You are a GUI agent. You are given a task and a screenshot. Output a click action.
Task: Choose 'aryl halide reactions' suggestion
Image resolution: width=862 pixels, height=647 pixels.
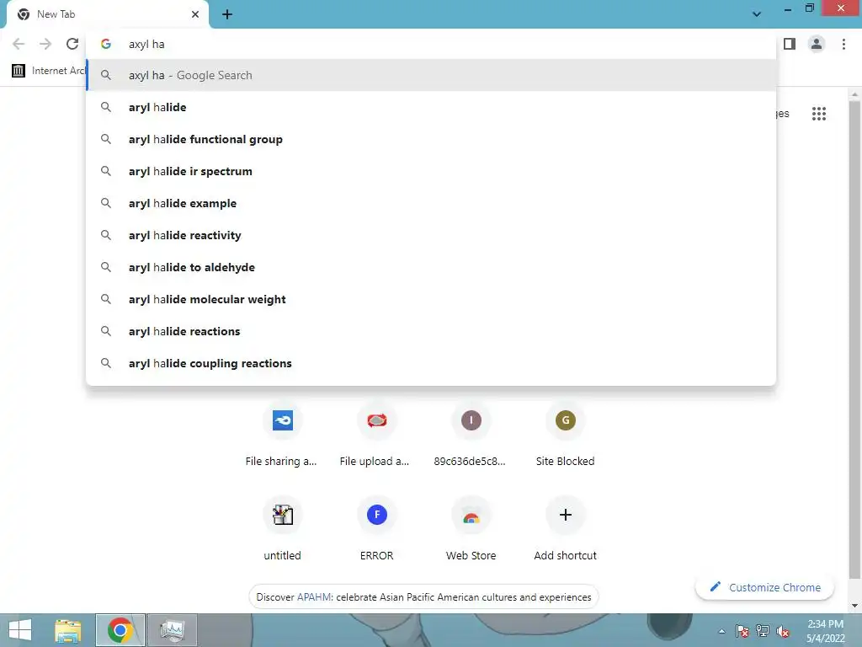point(431,331)
